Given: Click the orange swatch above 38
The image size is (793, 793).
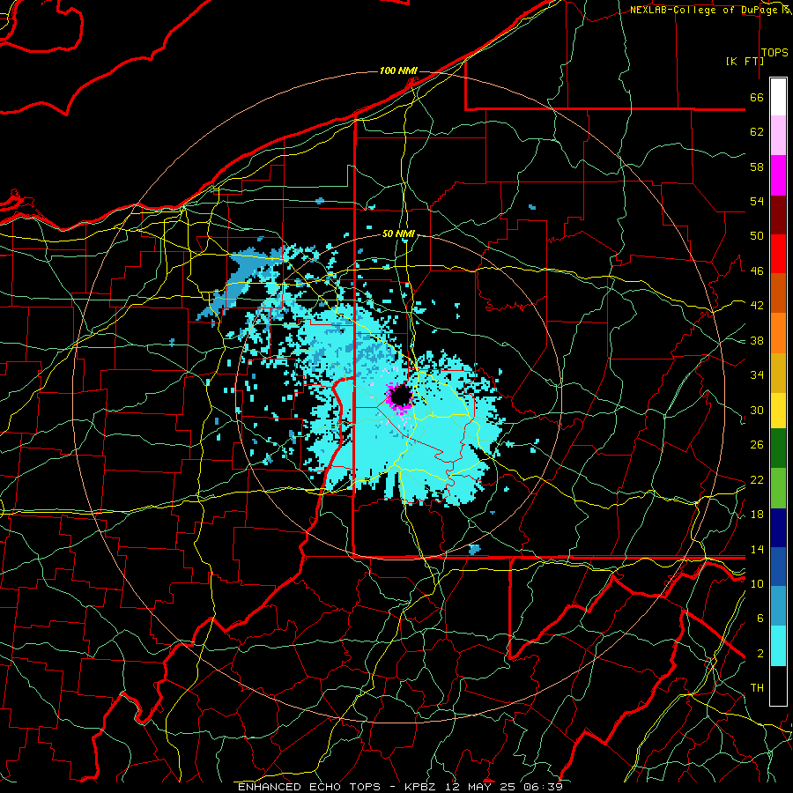Looking at the screenshot, I should click(778, 333).
